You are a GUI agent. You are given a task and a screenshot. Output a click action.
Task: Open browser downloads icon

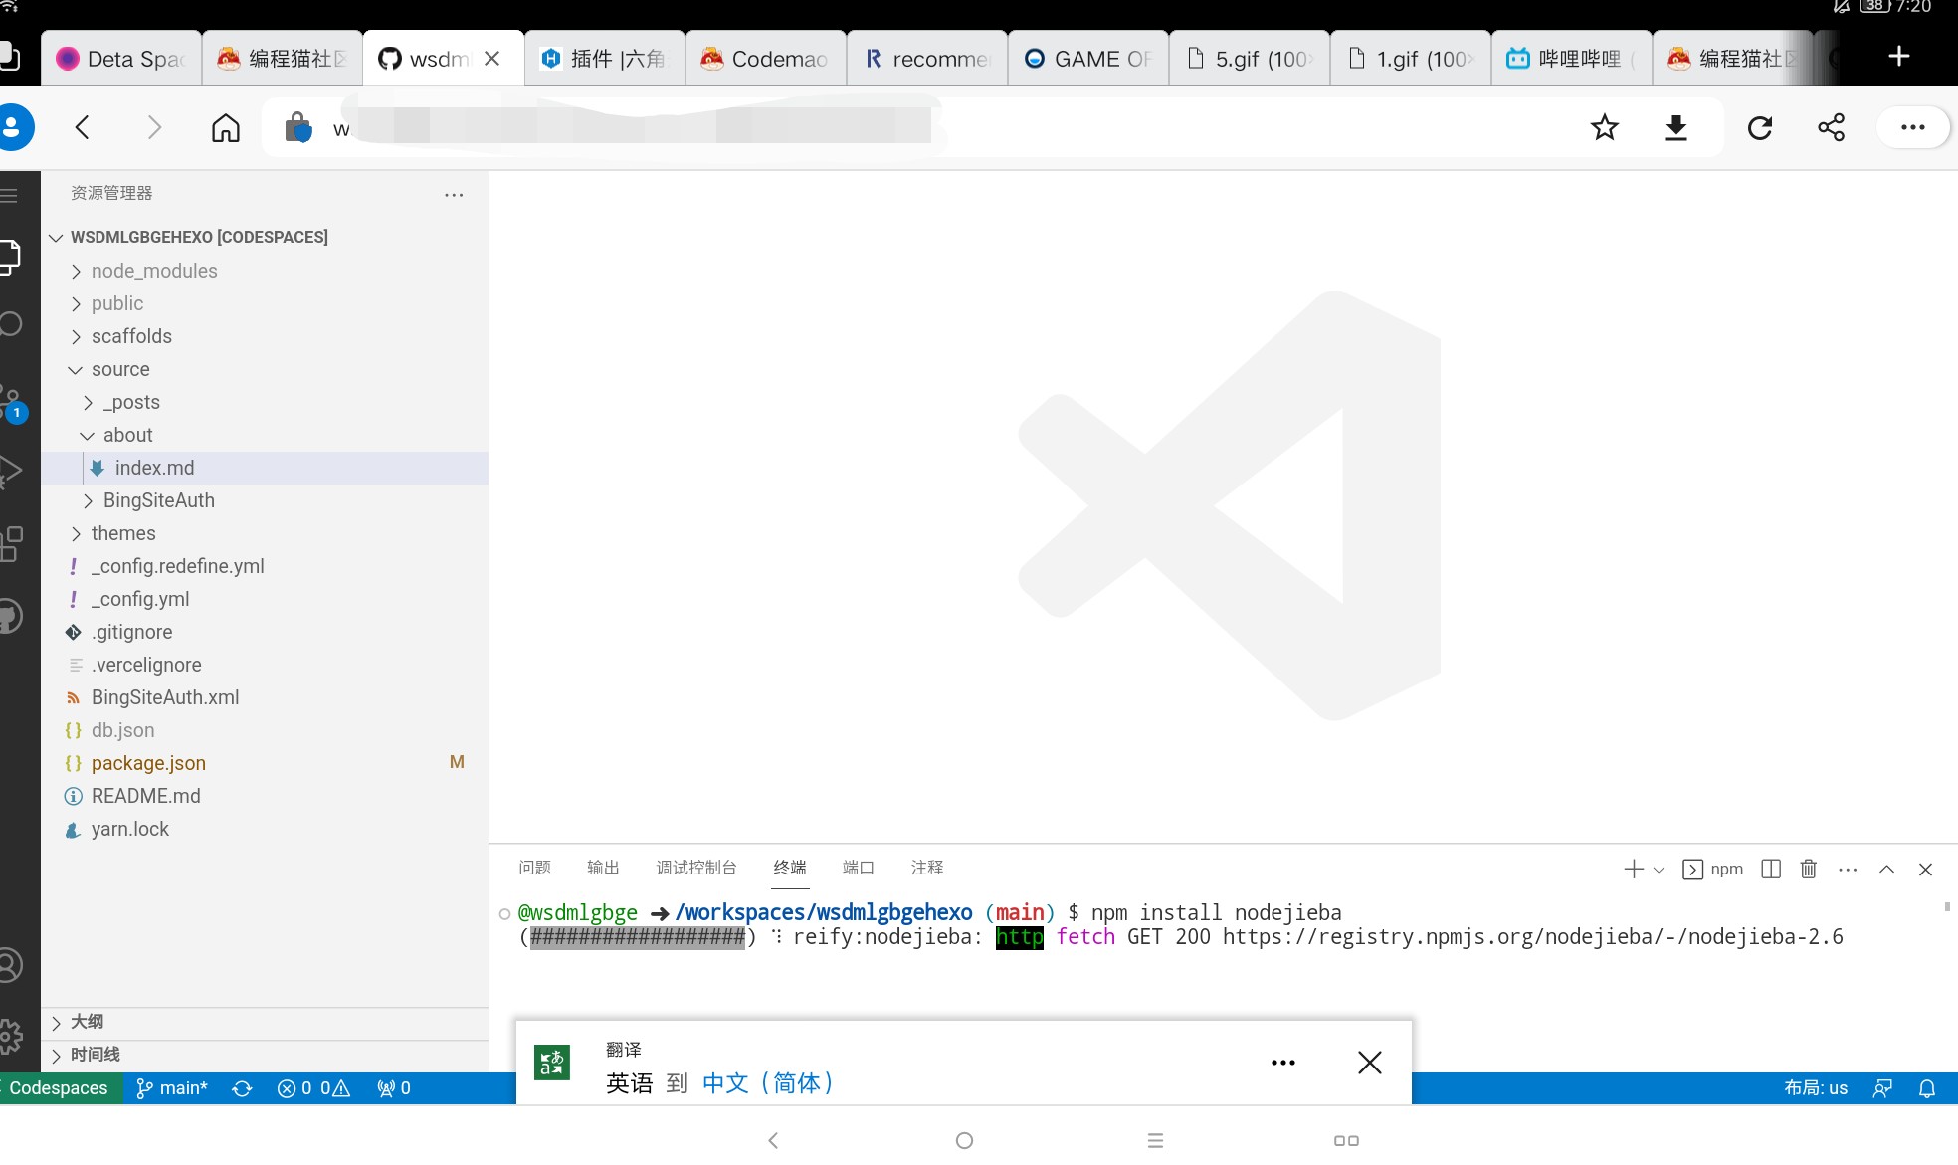coord(1676,127)
